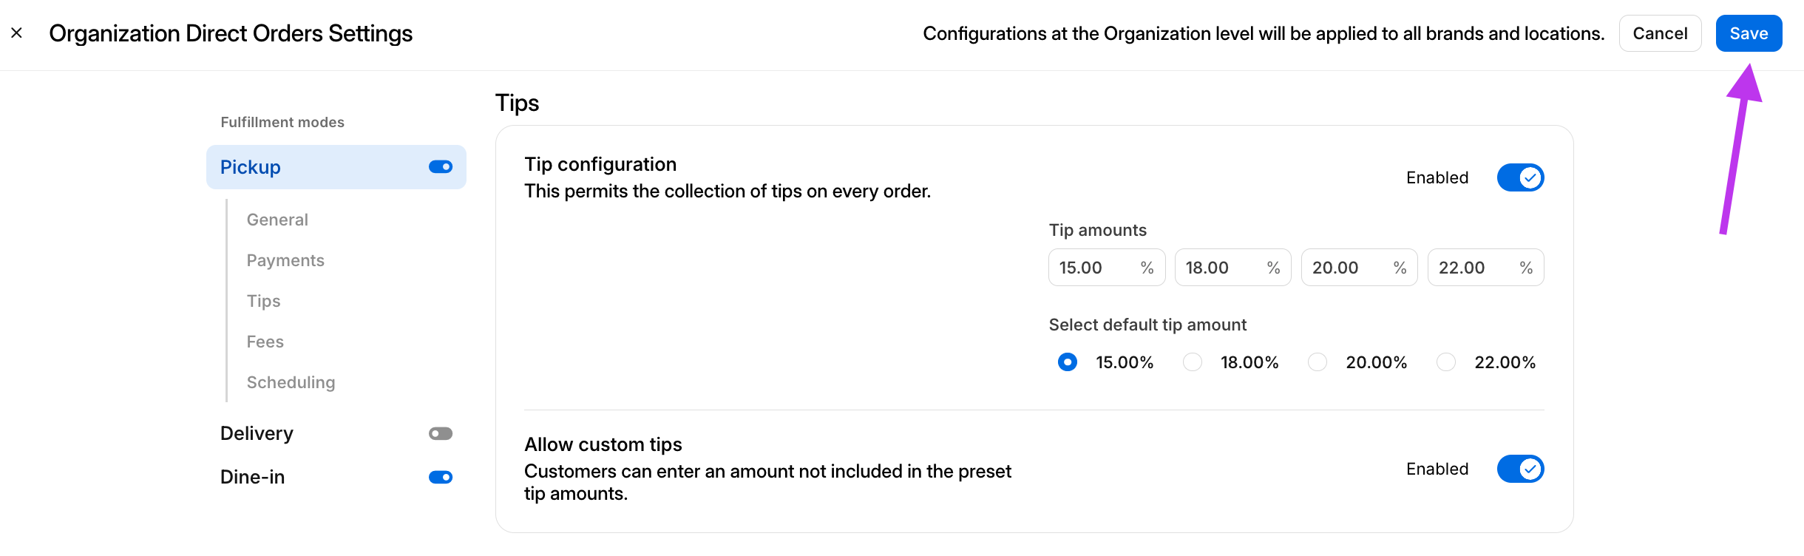Enable the Delivery fulfillment mode

coord(440,433)
